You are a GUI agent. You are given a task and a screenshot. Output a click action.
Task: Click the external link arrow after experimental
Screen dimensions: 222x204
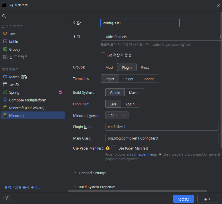point(159,154)
